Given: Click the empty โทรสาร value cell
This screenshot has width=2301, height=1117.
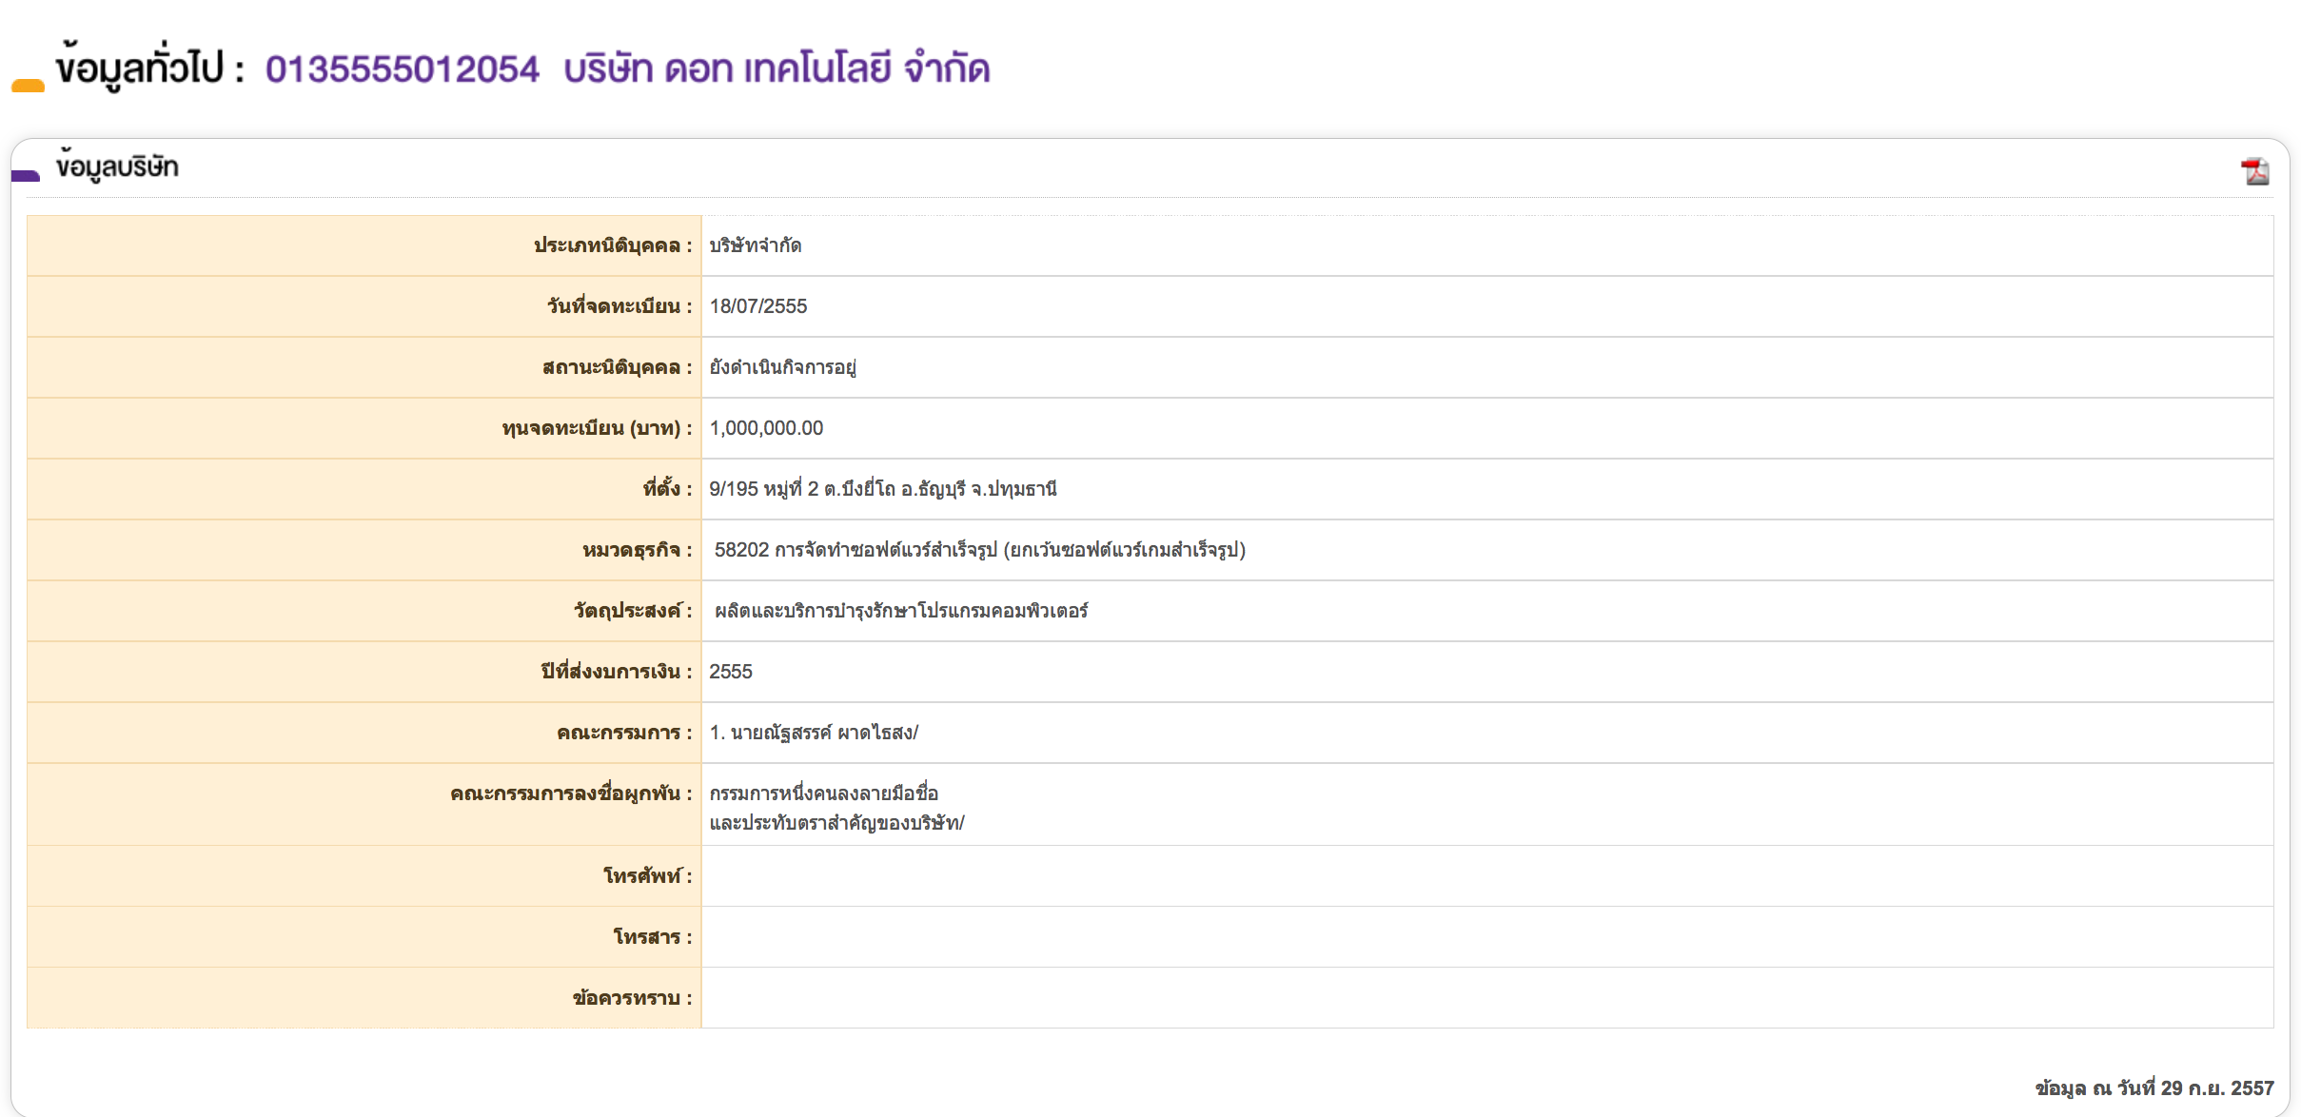Looking at the screenshot, I should [x=1486, y=936].
